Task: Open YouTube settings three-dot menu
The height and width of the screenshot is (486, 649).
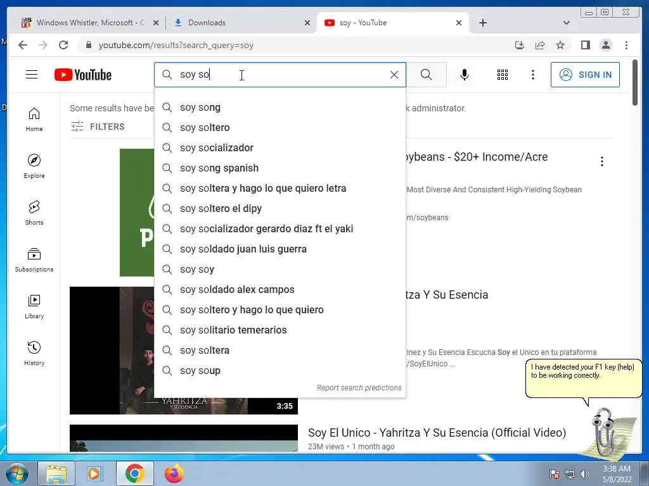Action: [532, 75]
